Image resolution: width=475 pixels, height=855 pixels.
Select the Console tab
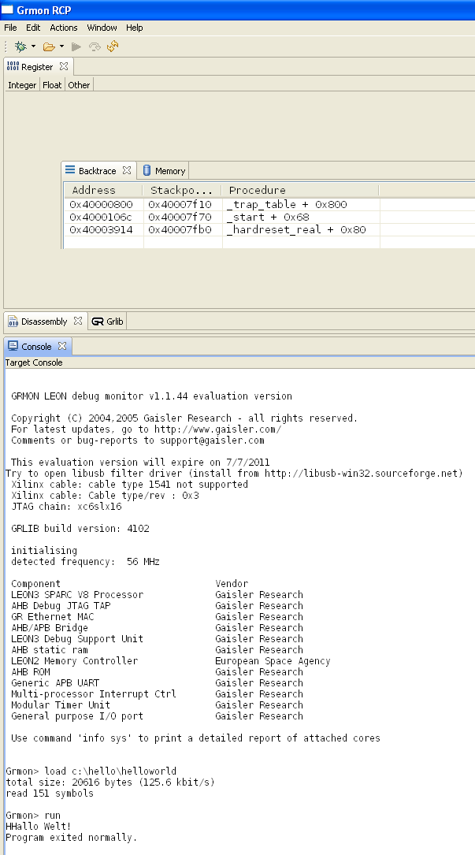36,347
